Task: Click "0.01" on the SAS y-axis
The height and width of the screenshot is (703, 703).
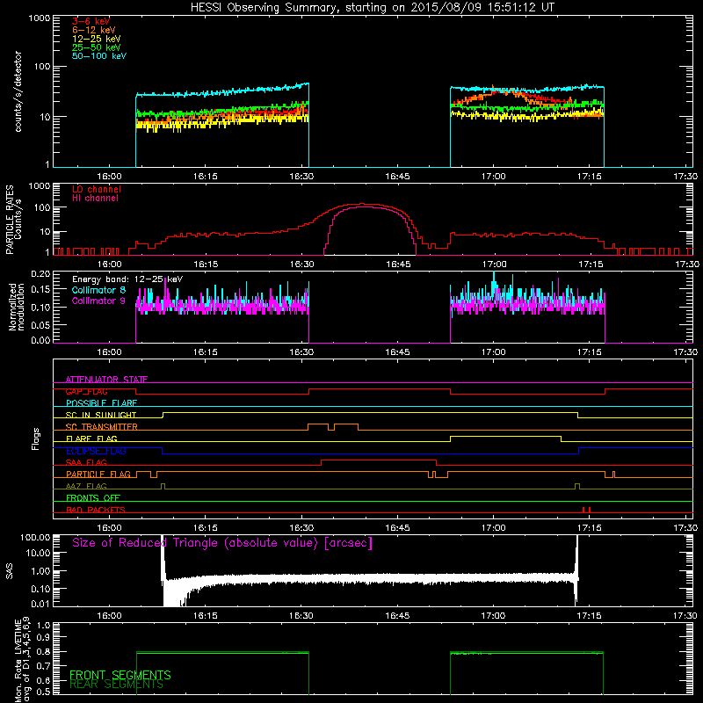Action: (x=40, y=604)
